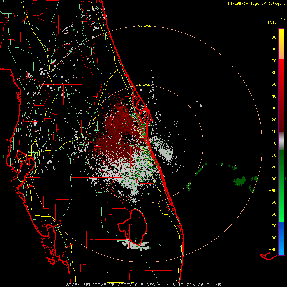Click the [KT] units label above scale
Viewport: 287px width, 287px height.
[272, 22]
